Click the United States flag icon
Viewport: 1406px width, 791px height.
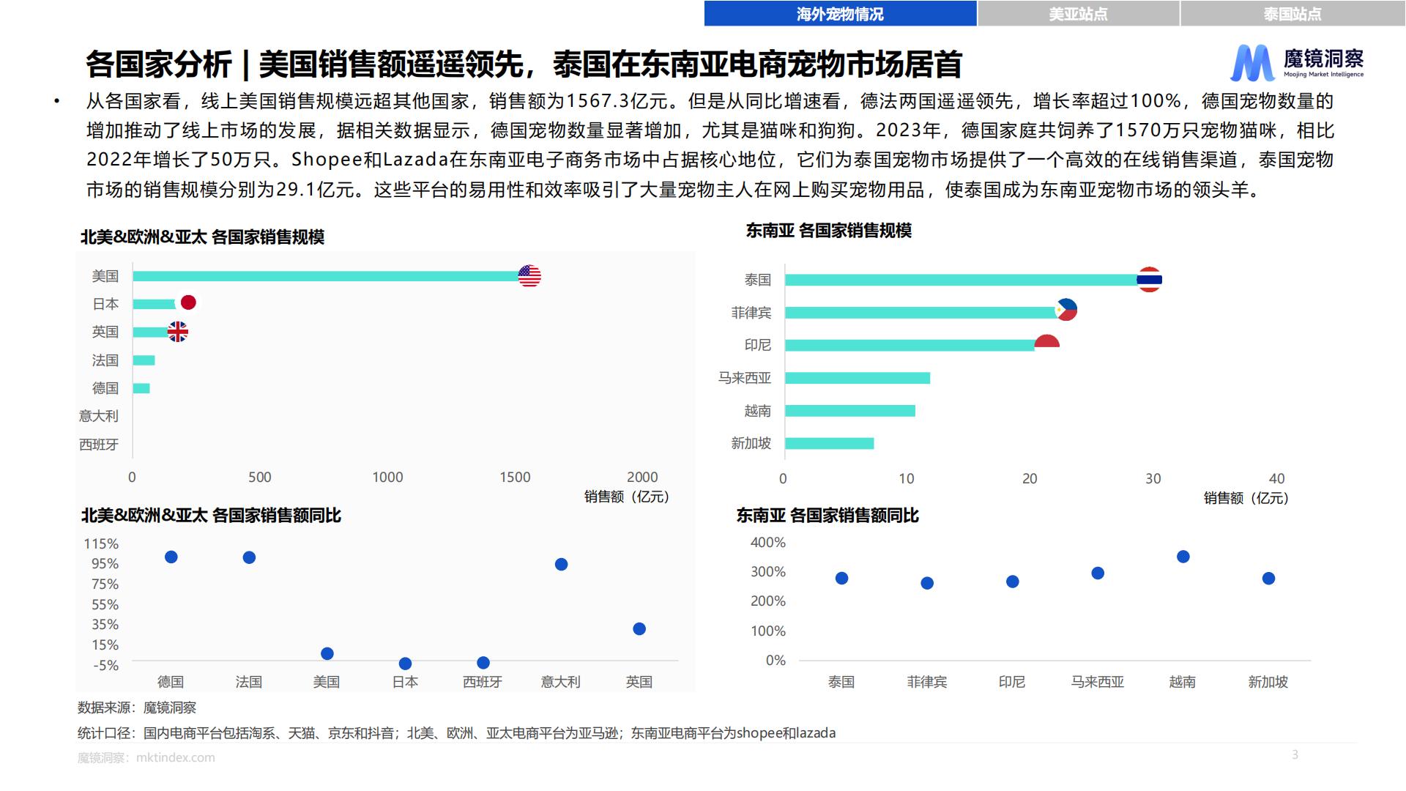pyautogui.click(x=529, y=276)
